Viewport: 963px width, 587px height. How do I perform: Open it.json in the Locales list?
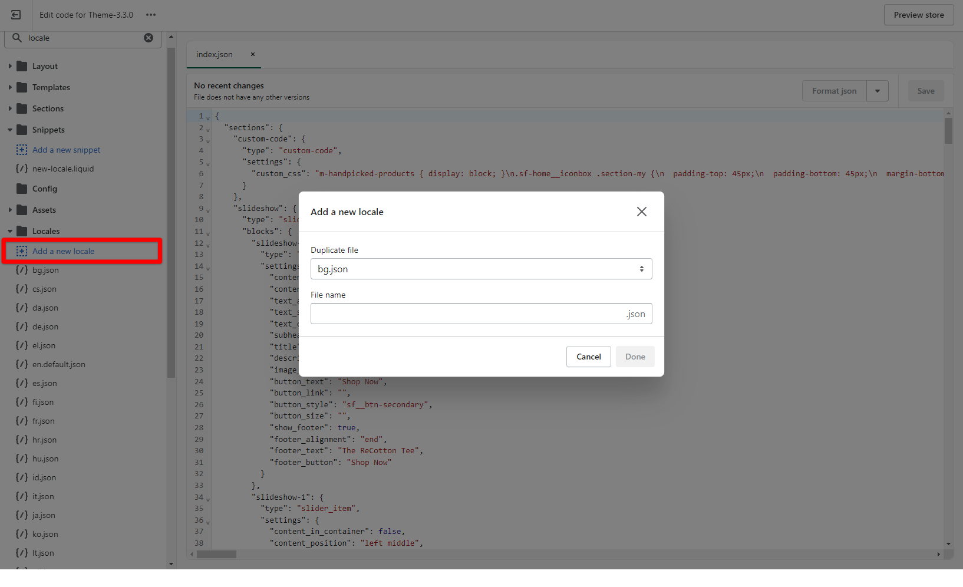(x=43, y=496)
